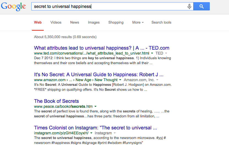
Task: Open gray arrow next to Instagram label
Action: (115, 133)
